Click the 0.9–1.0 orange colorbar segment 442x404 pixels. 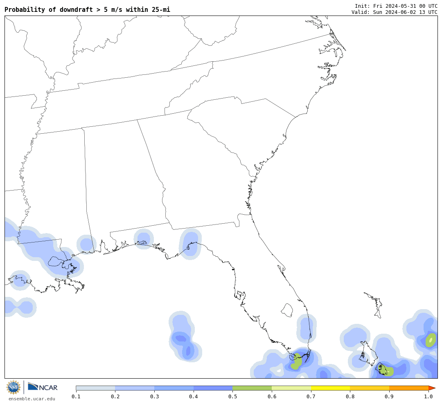pos(409,388)
